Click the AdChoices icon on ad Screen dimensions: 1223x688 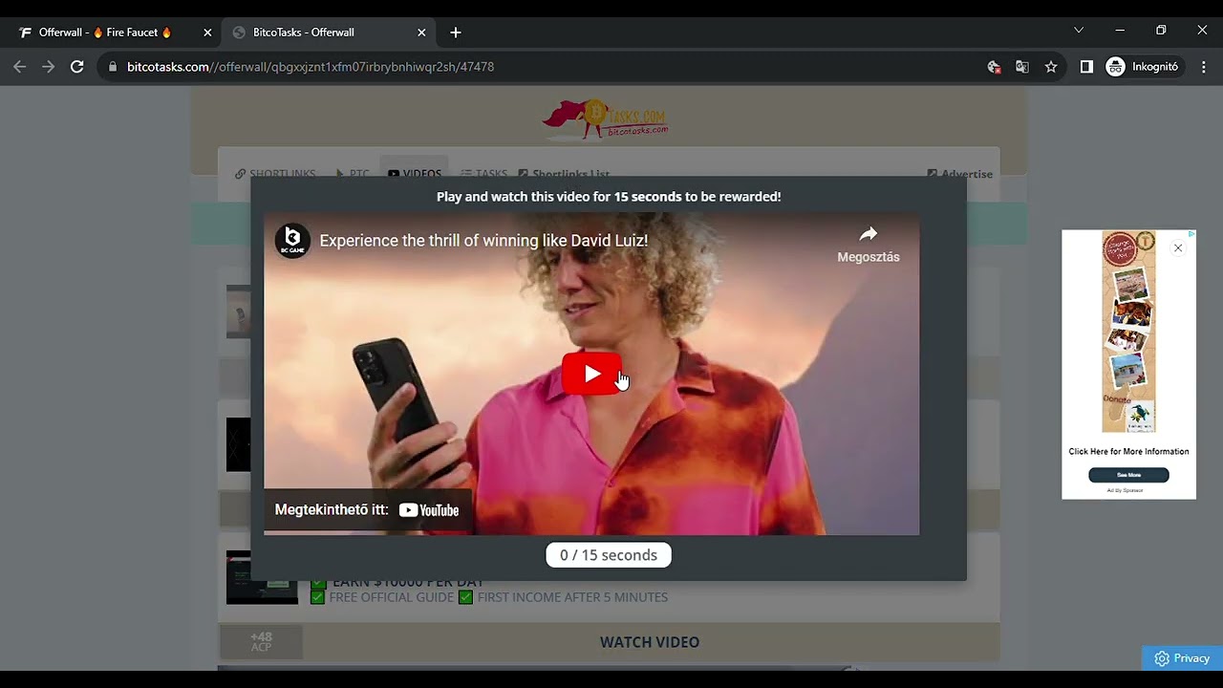click(x=1191, y=233)
